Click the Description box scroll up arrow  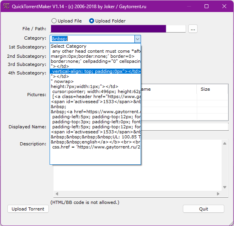coord(224,143)
